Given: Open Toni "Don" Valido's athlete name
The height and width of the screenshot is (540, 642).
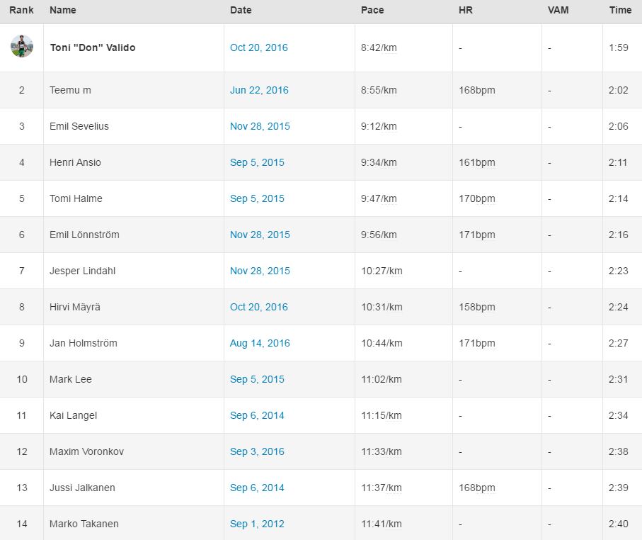Looking at the screenshot, I should (93, 47).
